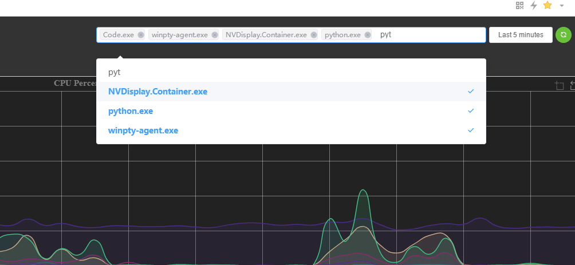Open the Last 5 minutes time range selector
Screen dimensions: 575x265
tap(520, 35)
